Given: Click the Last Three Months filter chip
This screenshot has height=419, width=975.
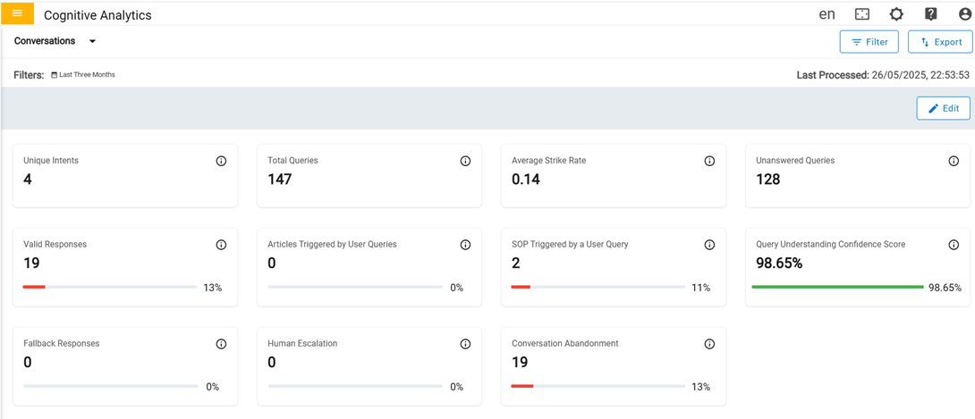Looking at the screenshot, I should coord(83,75).
